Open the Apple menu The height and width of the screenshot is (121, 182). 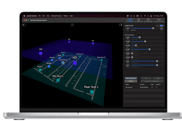click(x=24, y=16)
